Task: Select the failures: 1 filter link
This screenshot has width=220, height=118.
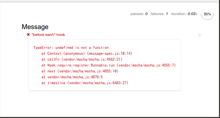Action: click(x=159, y=14)
